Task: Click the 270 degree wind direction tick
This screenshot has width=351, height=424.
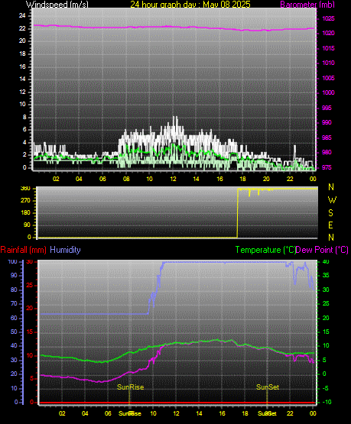Action: pyautogui.click(x=26, y=201)
